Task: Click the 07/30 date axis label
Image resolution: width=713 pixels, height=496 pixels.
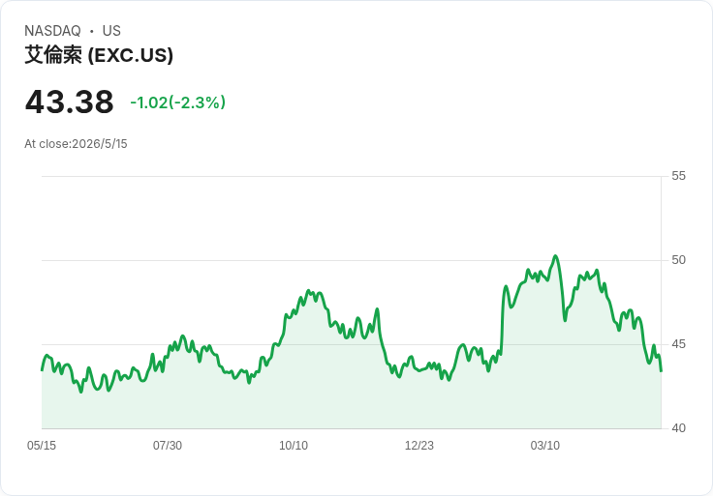Action: [x=168, y=446]
